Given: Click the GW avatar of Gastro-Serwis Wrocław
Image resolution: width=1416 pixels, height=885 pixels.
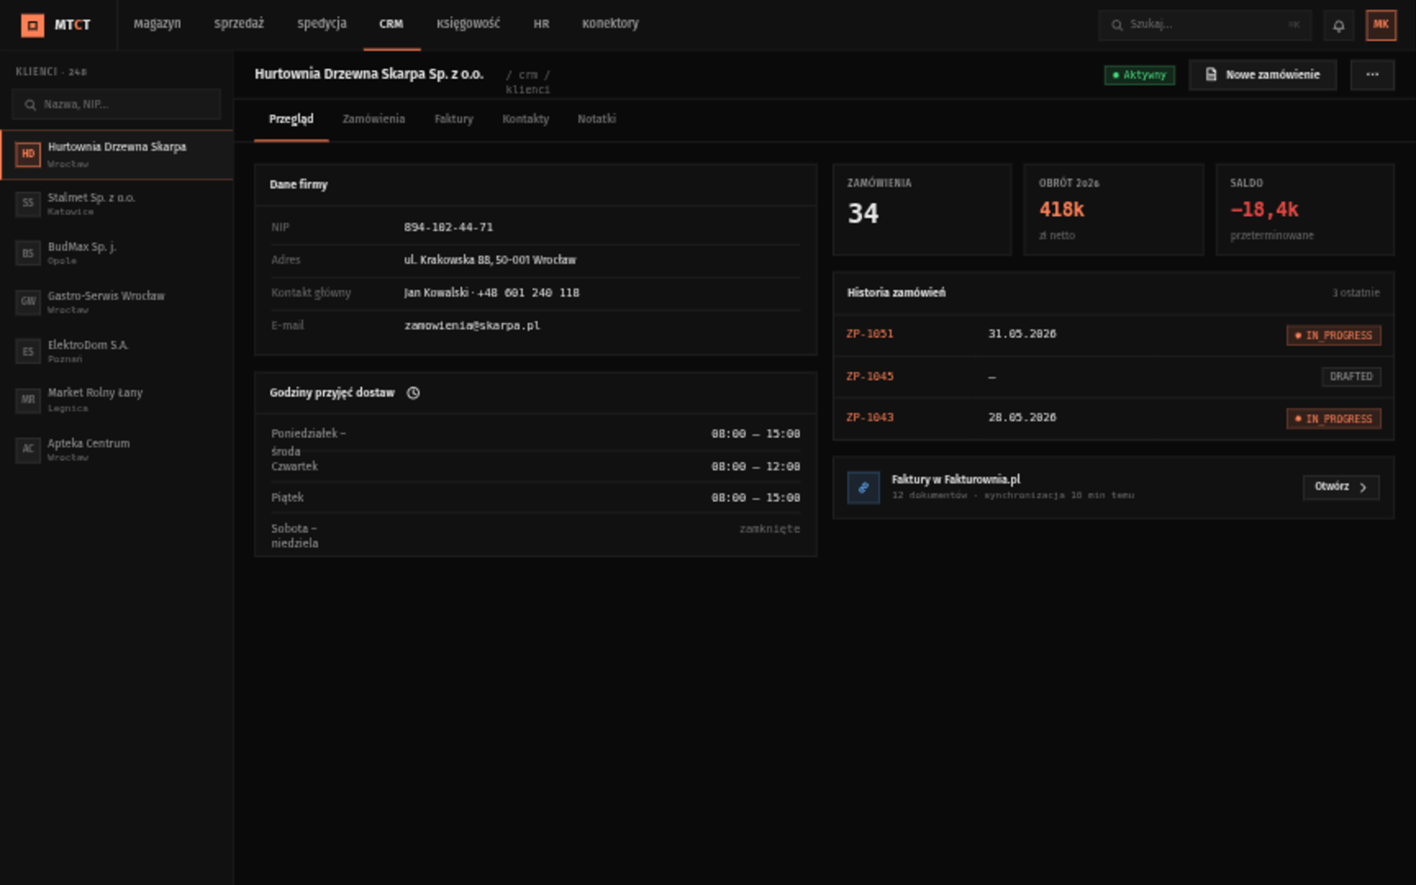Looking at the screenshot, I should click(x=28, y=302).
